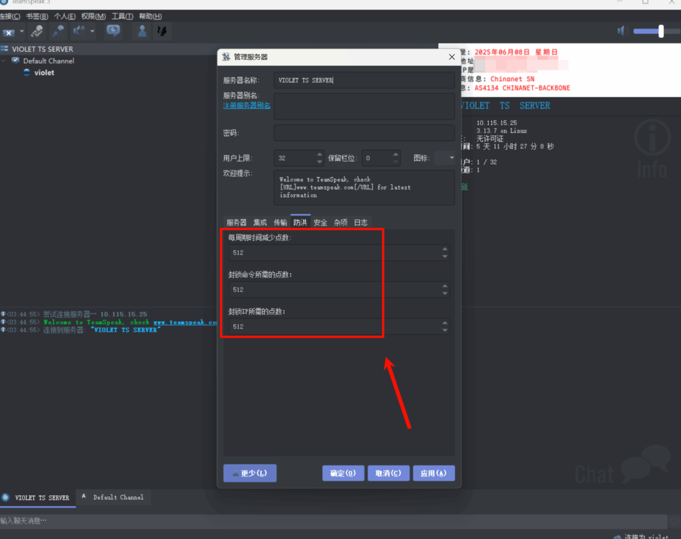Switch to the Default Channel chat tab
681x539 pixels.
[114, 497]
